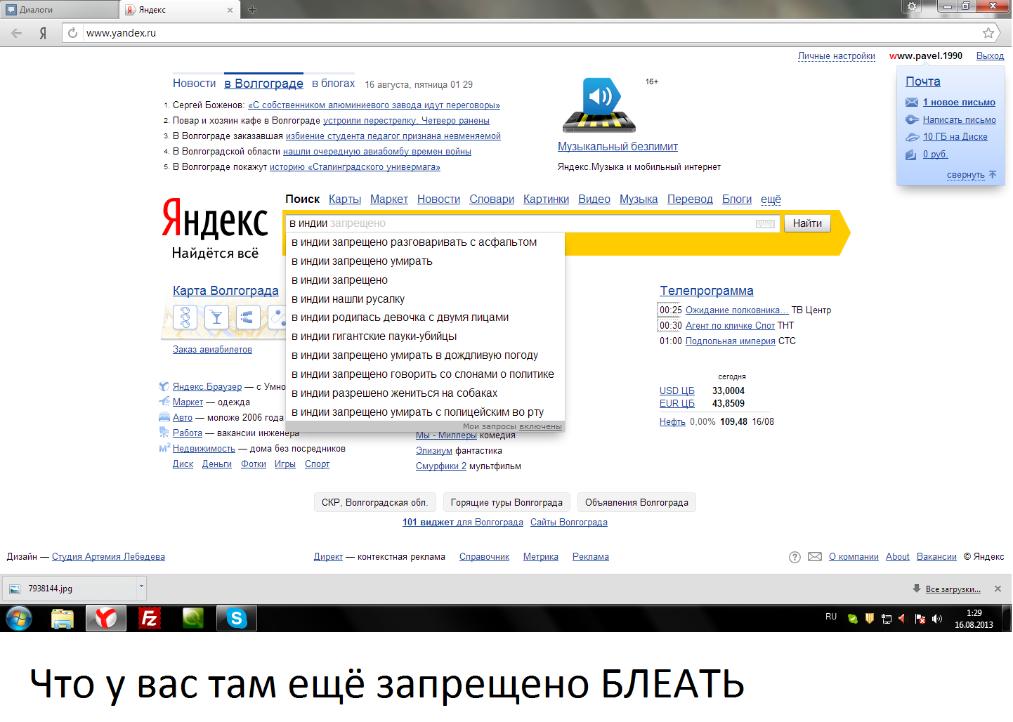
Task: Open Студия Артемия Лебедева link
Action: pyautogui.click(x=108, y=557)
